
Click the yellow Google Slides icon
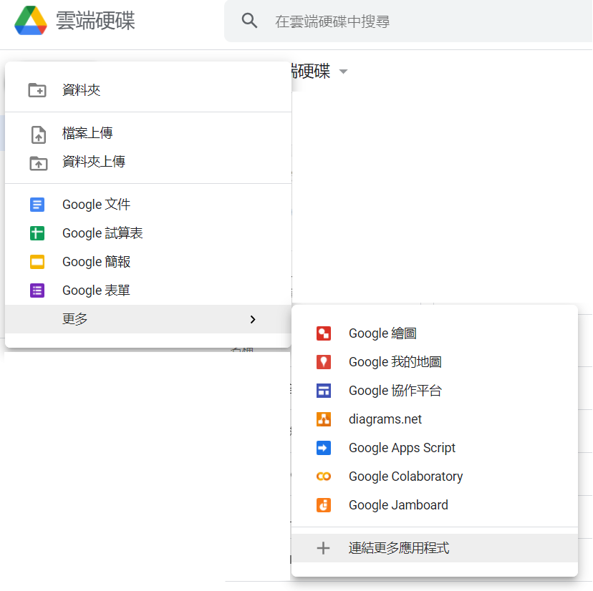(x=37, y=262)
